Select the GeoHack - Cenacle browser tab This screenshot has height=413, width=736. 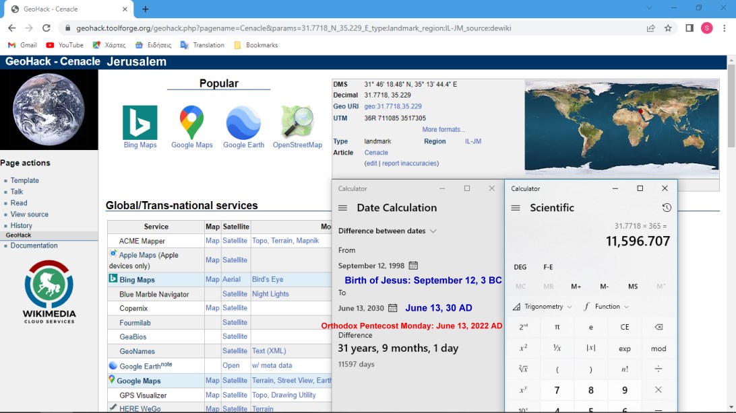(69, 9)
